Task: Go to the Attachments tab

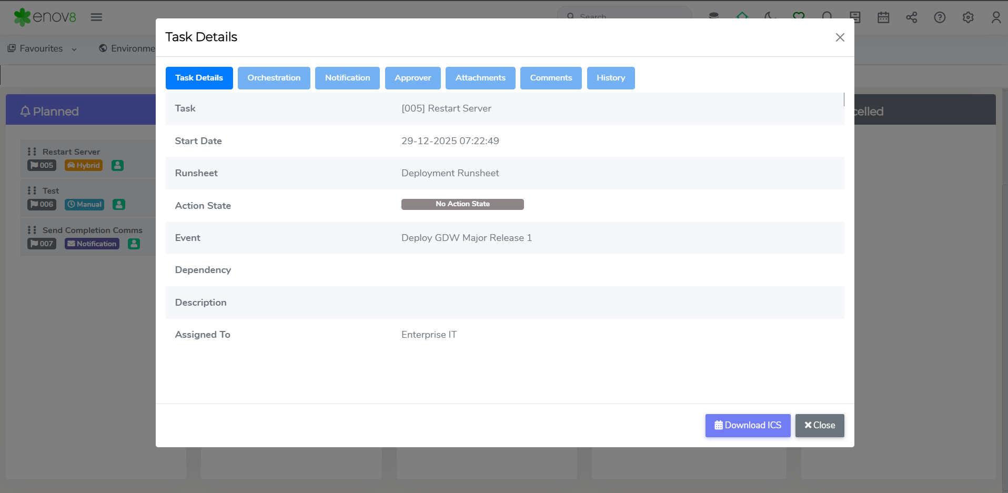Action: click(x=480, y=78)
